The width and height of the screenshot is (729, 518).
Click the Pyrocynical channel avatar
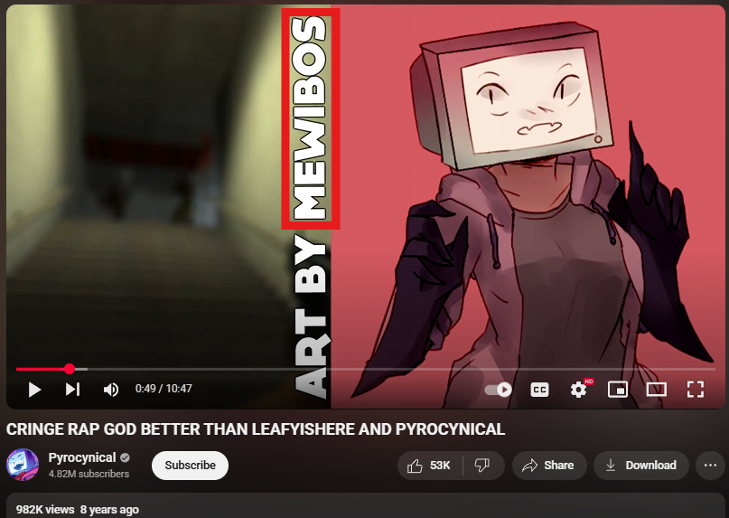pyautogui.click(x=23, y=466)
